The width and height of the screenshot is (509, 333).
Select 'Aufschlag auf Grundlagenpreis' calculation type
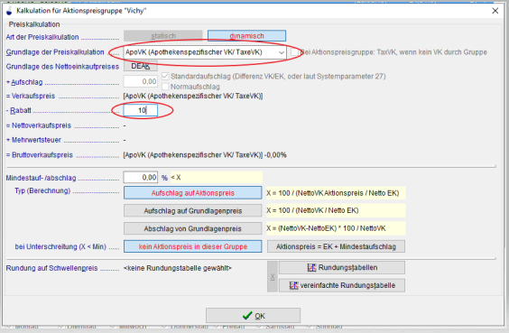192,210
